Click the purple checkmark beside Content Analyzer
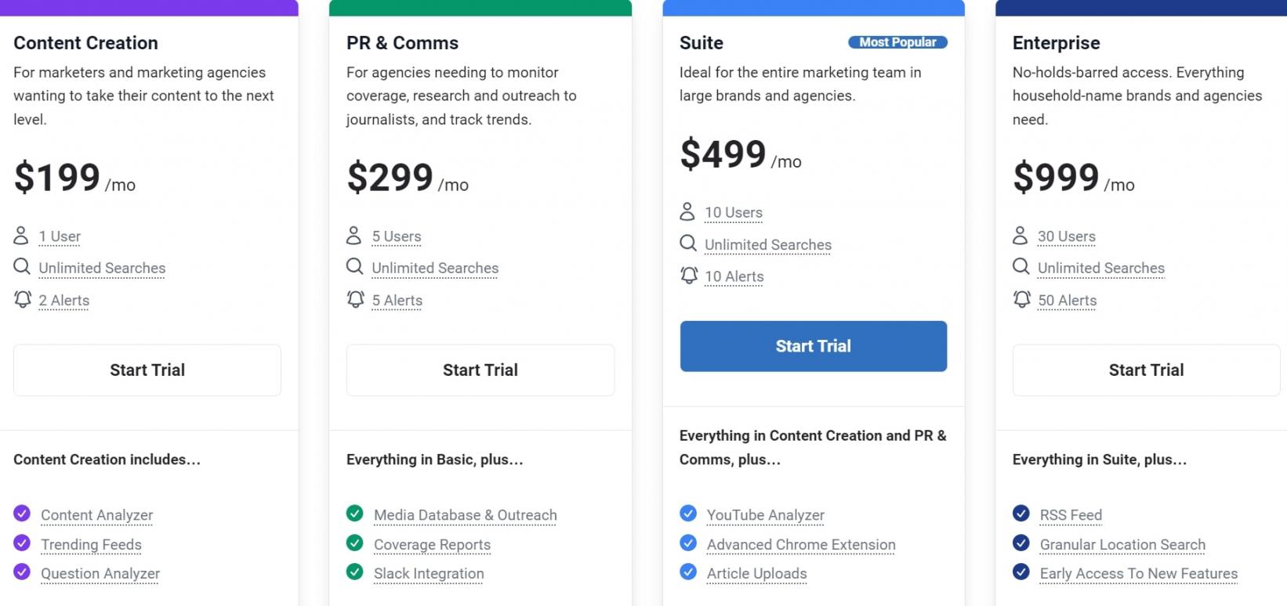The width and height of the screenshot is (1287, 606). [22, 514]
